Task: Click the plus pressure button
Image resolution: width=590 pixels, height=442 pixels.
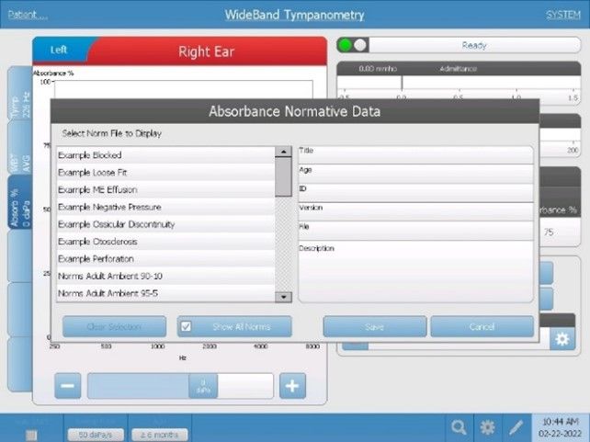Action: click(292, 386)
